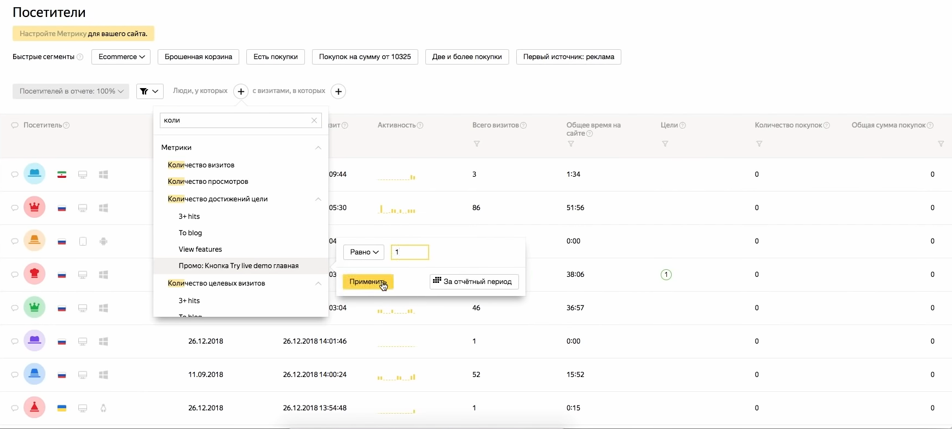Show help for the "Активность" column
The height and width of the screenshot is (429, 952).
tap(420, 125)
